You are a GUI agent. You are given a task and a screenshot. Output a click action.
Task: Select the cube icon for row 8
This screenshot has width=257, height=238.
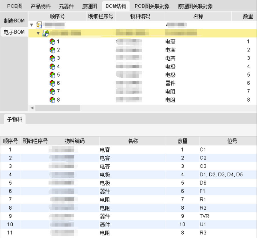52,100
